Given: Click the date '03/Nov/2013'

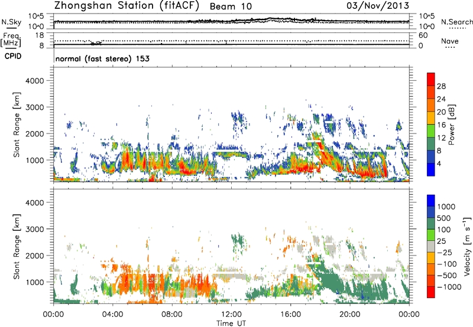Looking at the screenshot, I should 378,5.
